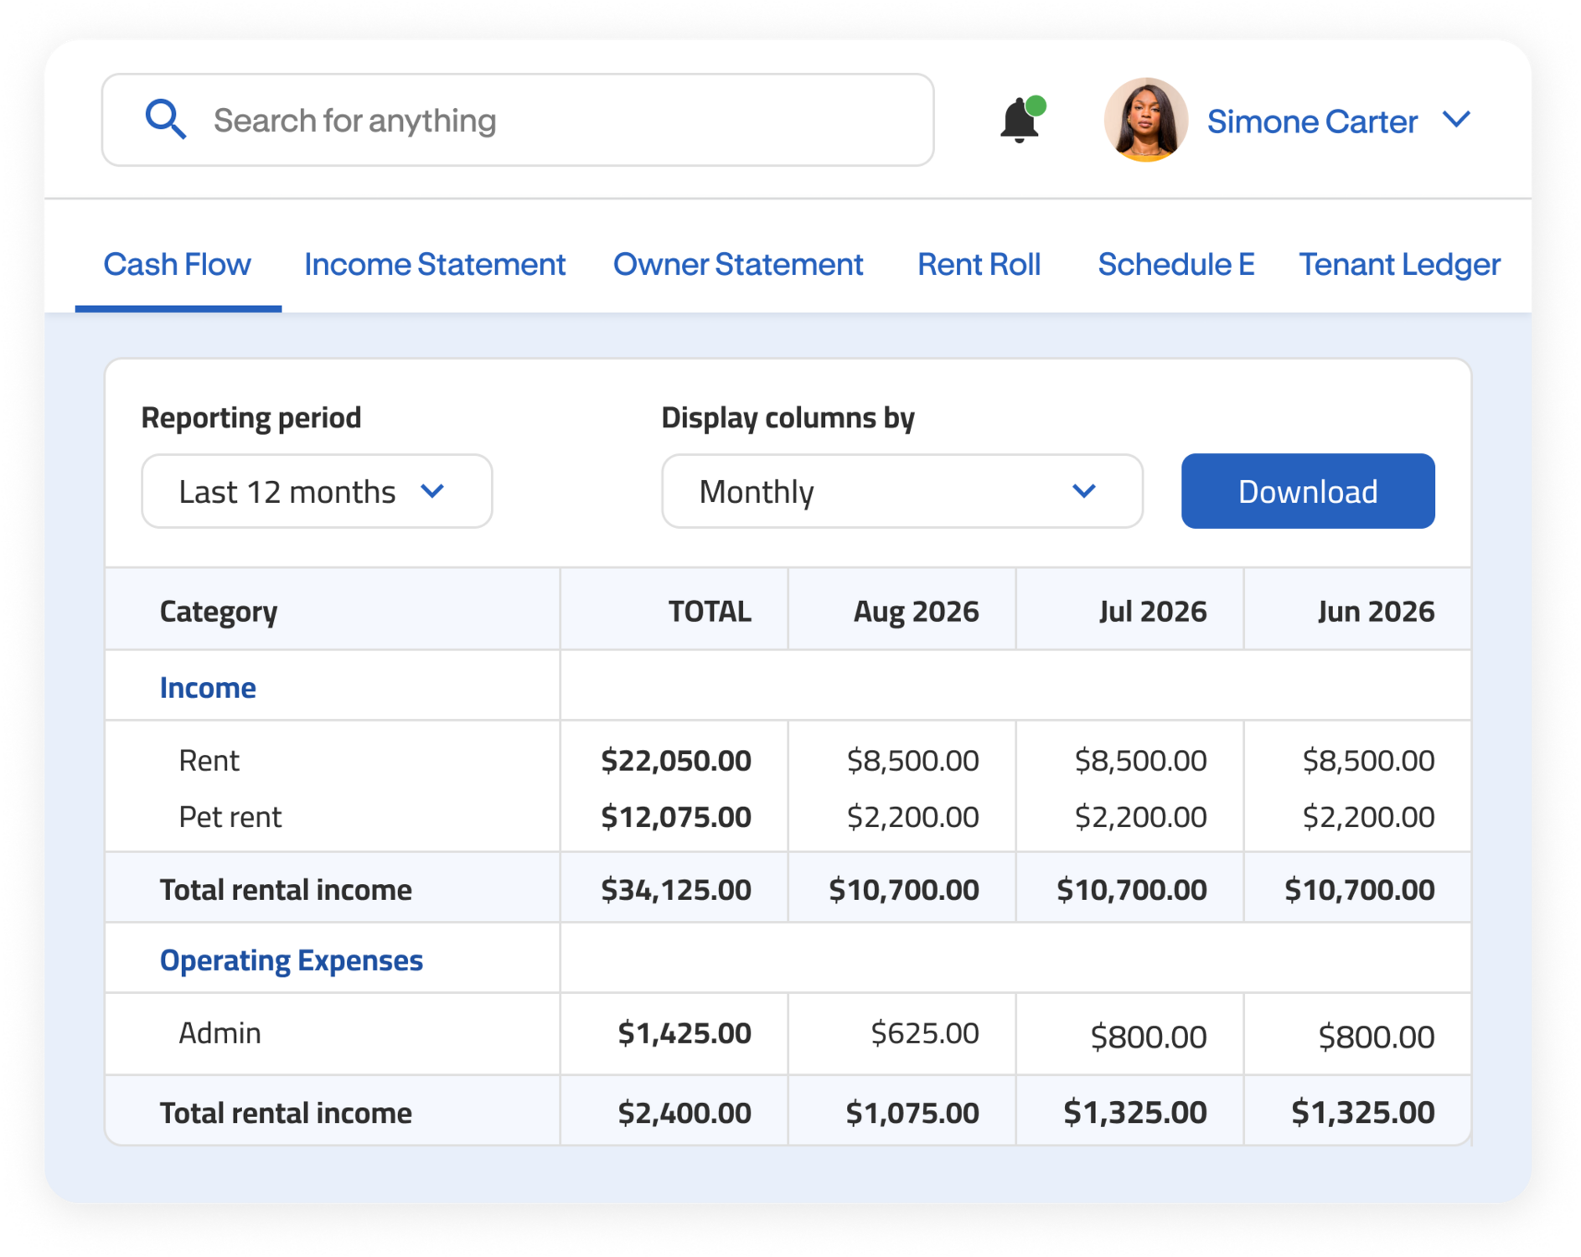Open the Last 12 months dropdown
Viewport: 1581px width, 1257px height.
[317, 491]
